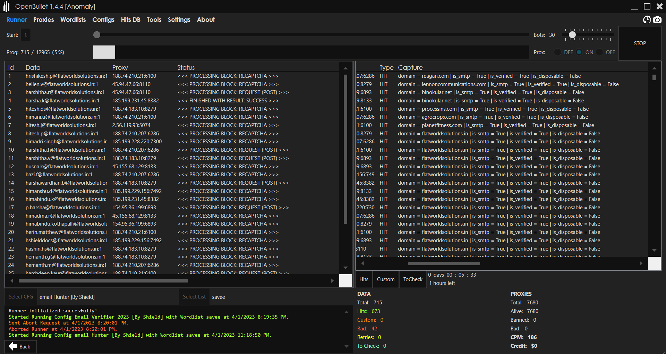Image resolution: width=666 pixels, height=354 pixels.
Task: Open the Proxies tab
Action: [x=44, y=20]
